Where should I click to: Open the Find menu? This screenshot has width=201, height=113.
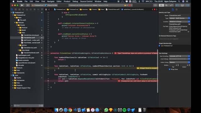(43, 1)
